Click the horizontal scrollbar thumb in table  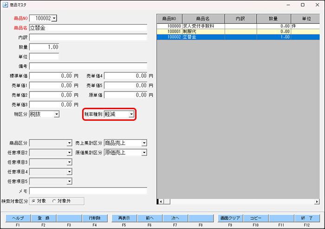(x=167, y=202)
